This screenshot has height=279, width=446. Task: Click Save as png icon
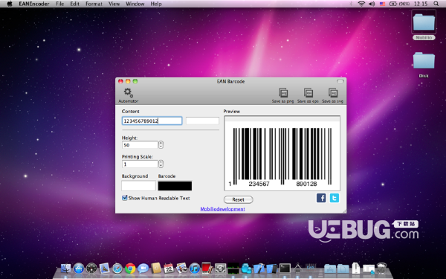point(283,93)
